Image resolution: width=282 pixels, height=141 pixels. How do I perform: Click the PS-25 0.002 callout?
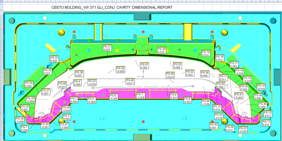[25, 108]
